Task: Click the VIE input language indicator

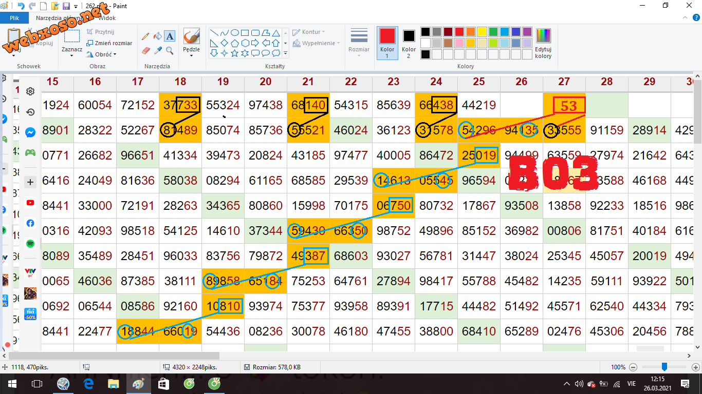Action: tap(632, 384)
